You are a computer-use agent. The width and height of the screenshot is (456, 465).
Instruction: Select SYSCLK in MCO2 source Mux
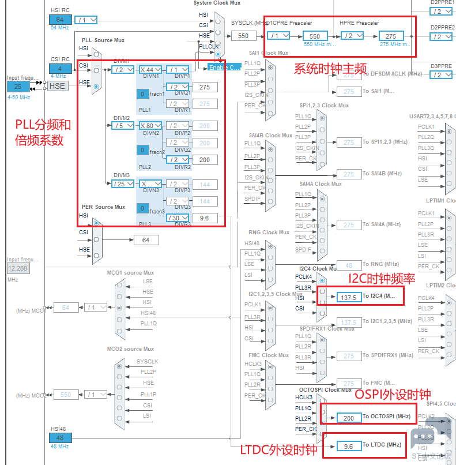coord(119,366)
